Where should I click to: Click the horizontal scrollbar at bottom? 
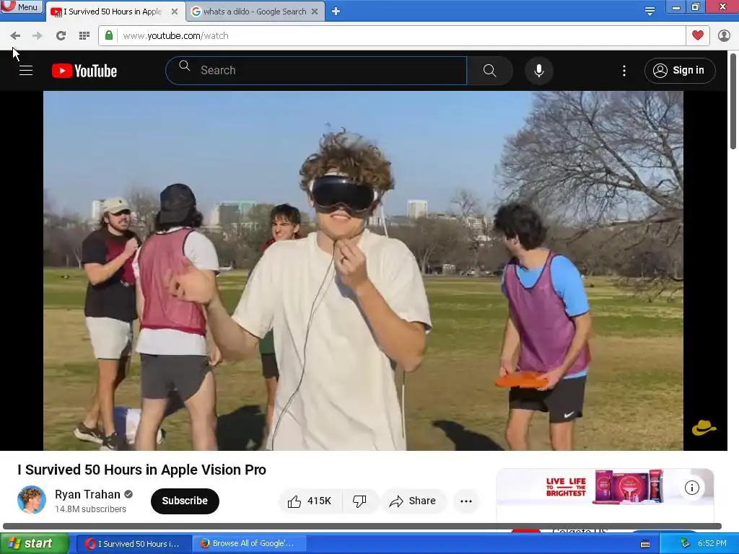(362, 526)
